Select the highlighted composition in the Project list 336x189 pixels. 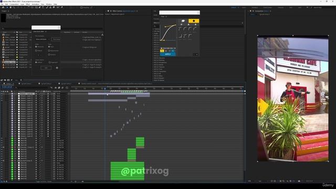pyautogui.click(x=9, y=62)
